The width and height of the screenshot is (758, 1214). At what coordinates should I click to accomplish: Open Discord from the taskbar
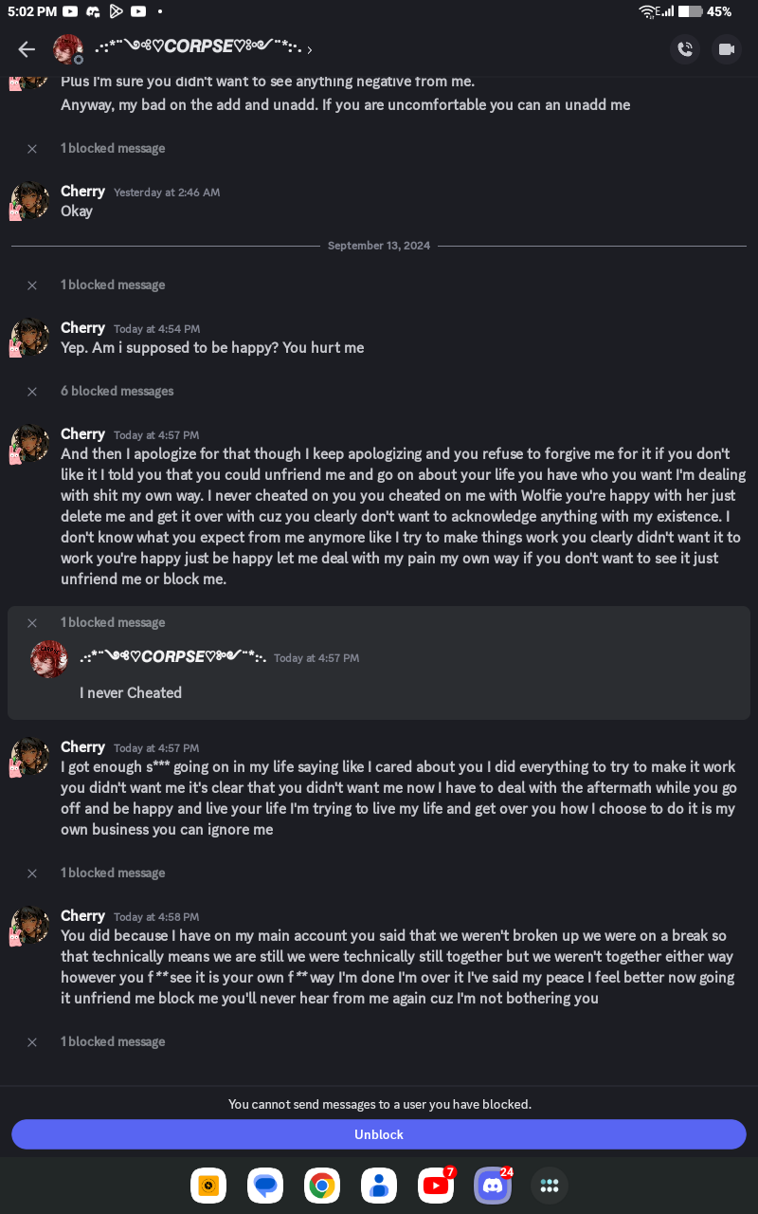point(493,1186)
